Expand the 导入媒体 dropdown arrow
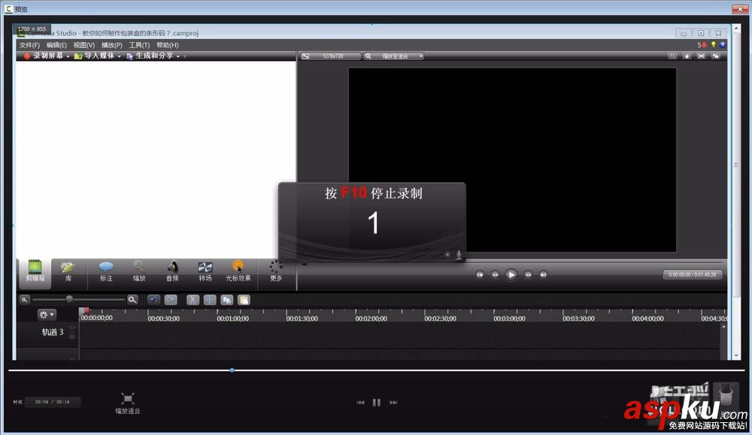 point(119,56)
